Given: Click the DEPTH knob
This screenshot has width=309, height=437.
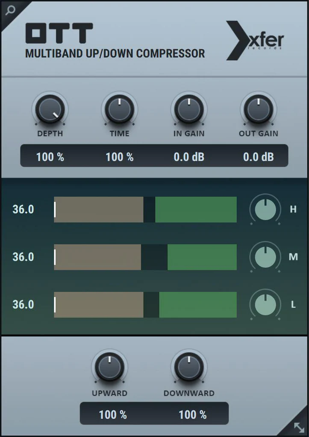Looking at the screenshot, I should (50, 109).
